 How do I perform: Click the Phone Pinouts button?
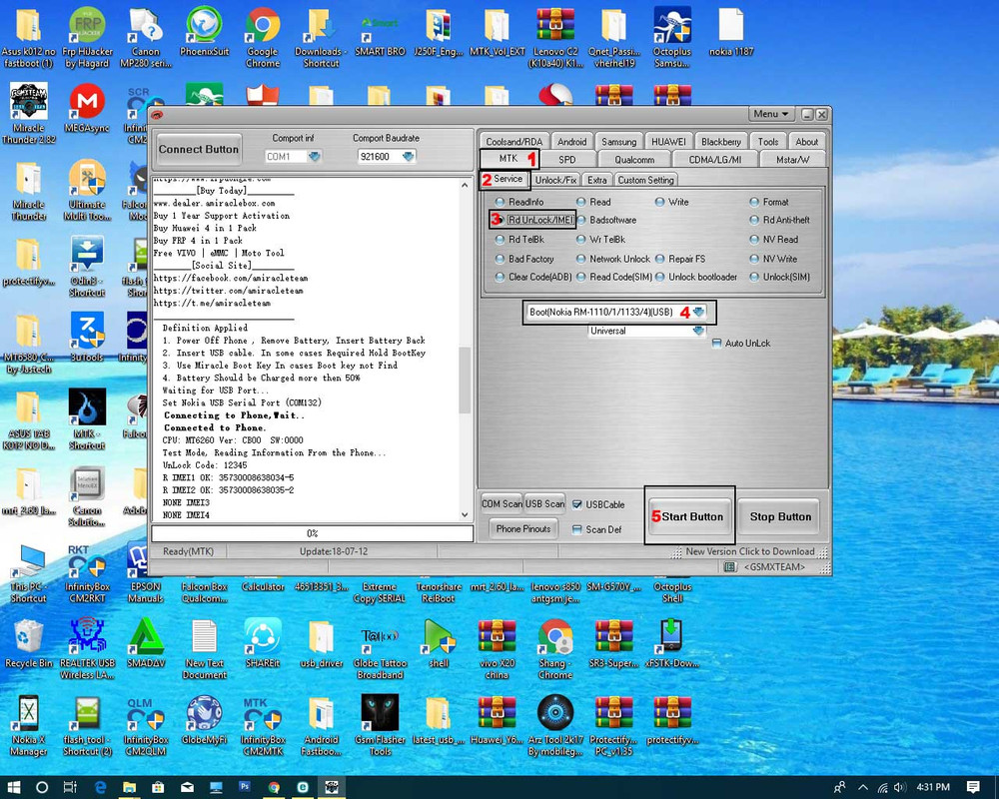(523, 529)
